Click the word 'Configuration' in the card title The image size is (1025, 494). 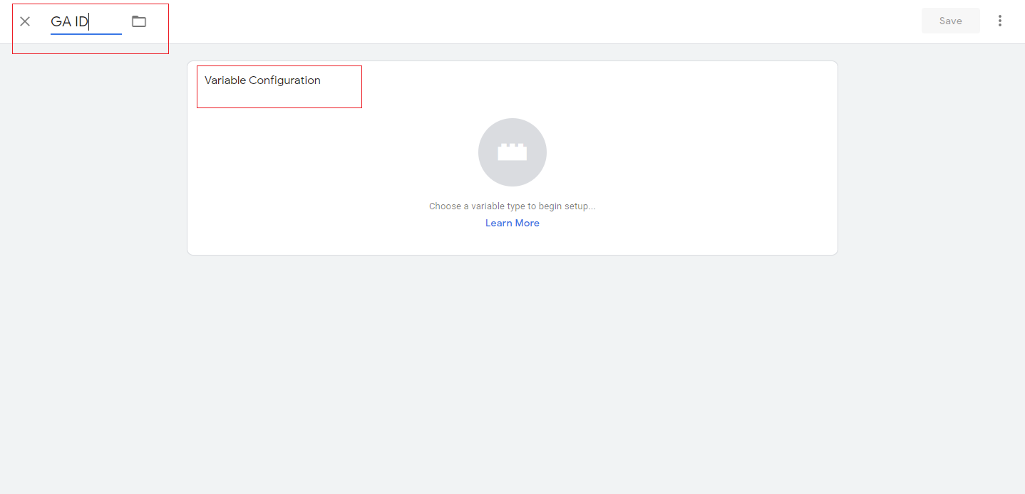click(284, 80)
